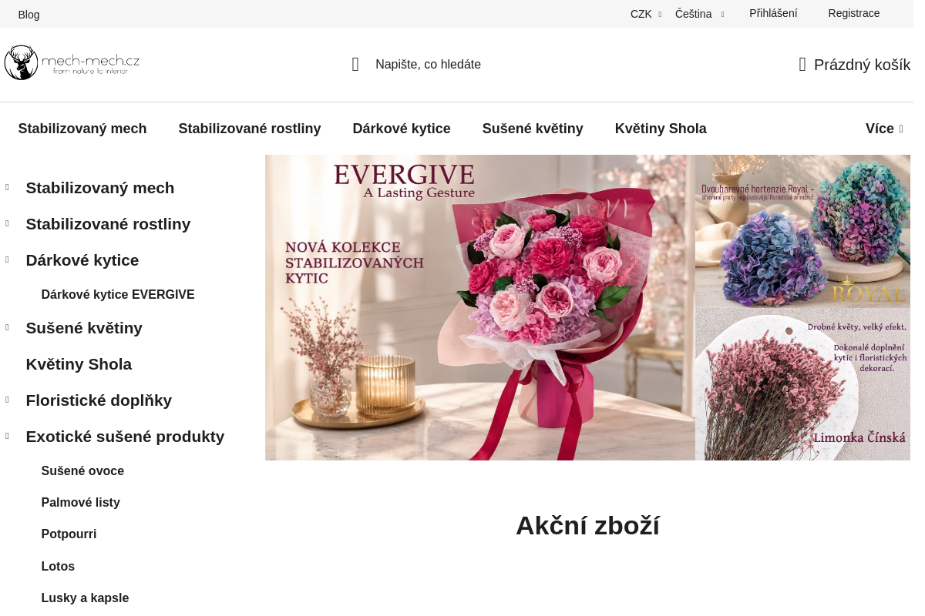Open Lotos subcategory

point(58,567)
